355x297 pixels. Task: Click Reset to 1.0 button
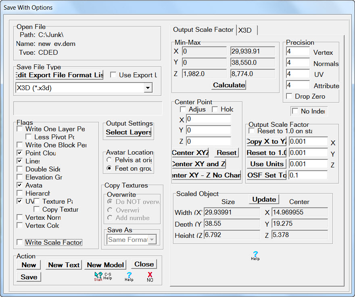(267, 153)
